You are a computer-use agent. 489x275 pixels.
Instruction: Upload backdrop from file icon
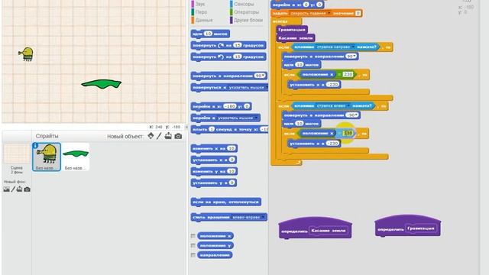tap(19, 189)
